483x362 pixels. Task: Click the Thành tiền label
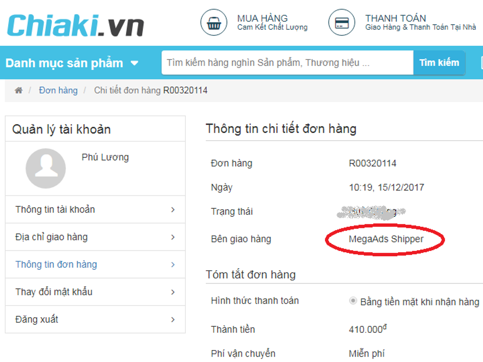point(233,329)
